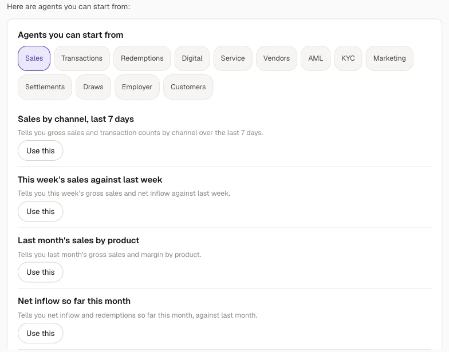The image size is (449, 352).
Task: Use the Sales by channel agent
Action: (x=40, y=151)
